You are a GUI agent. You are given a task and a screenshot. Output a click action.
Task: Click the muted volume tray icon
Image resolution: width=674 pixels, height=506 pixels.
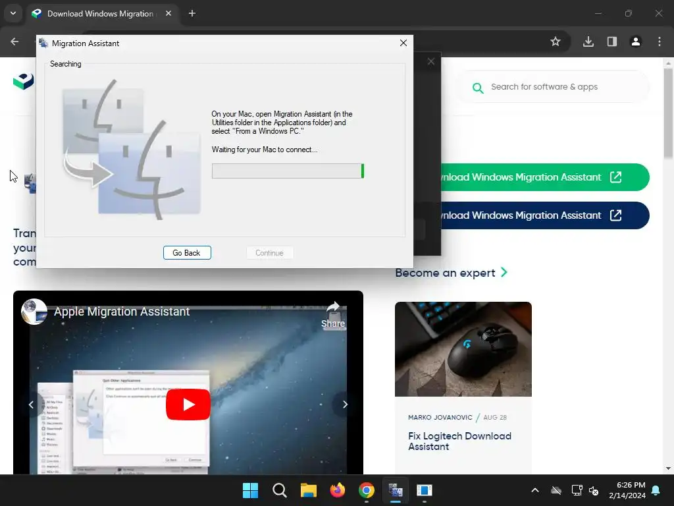click(594, 490)
